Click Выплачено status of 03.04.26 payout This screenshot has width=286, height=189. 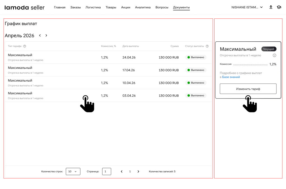(x=196, y=96)
